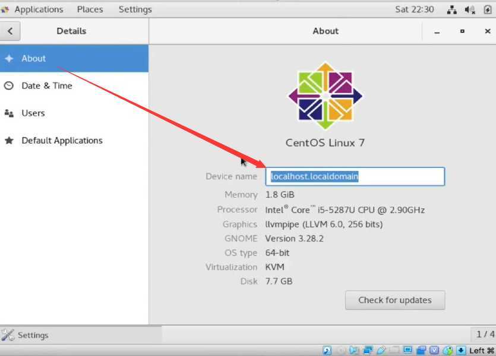Open the Places menu
The image size is (496, 356).
pos(90,9)
